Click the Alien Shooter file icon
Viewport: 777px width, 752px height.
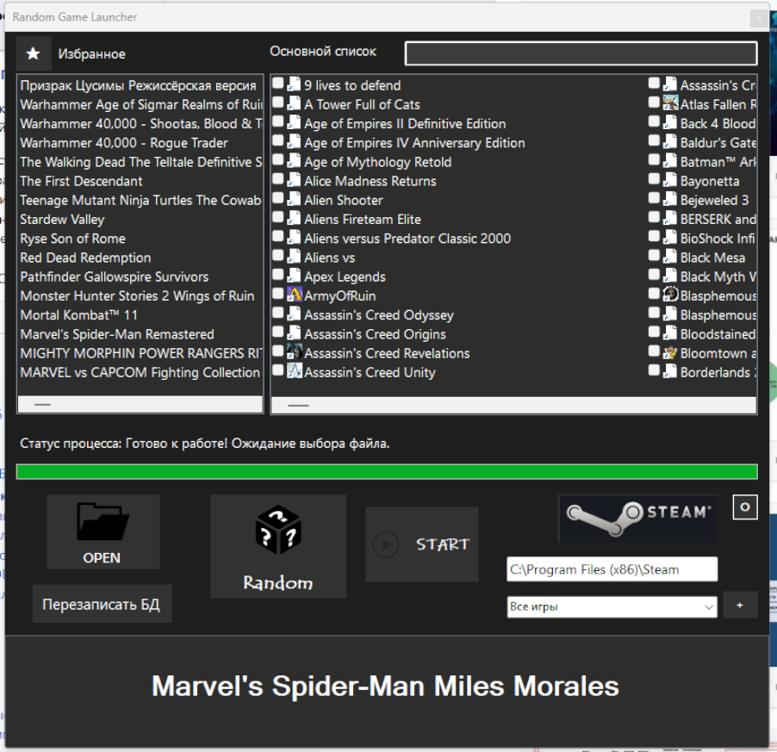click(x=295, y=199)
